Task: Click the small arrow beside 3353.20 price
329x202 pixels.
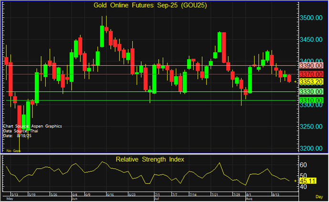Action: pyautogui.click(x=296, y=82)
